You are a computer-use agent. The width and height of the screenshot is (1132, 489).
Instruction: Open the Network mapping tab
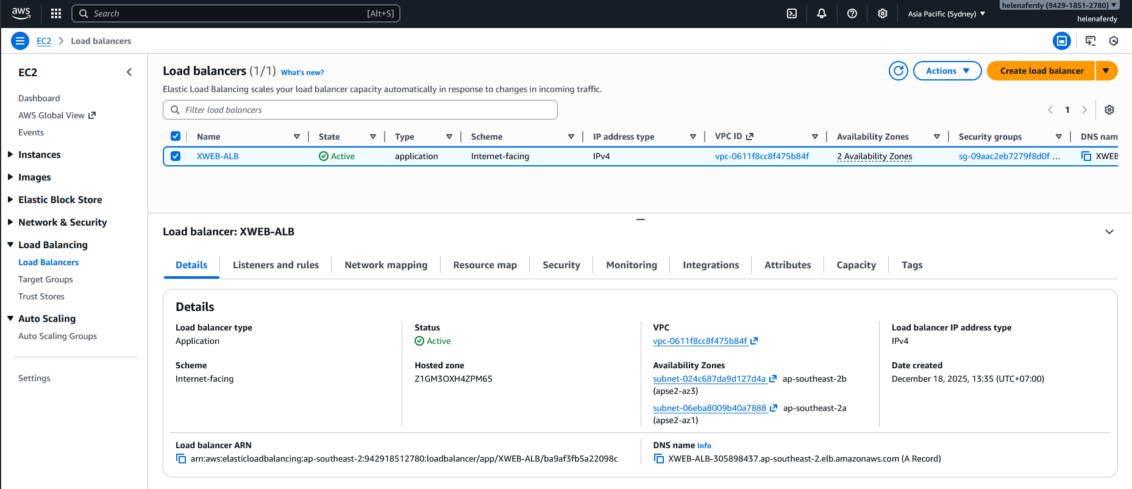[x=386, y=265]
